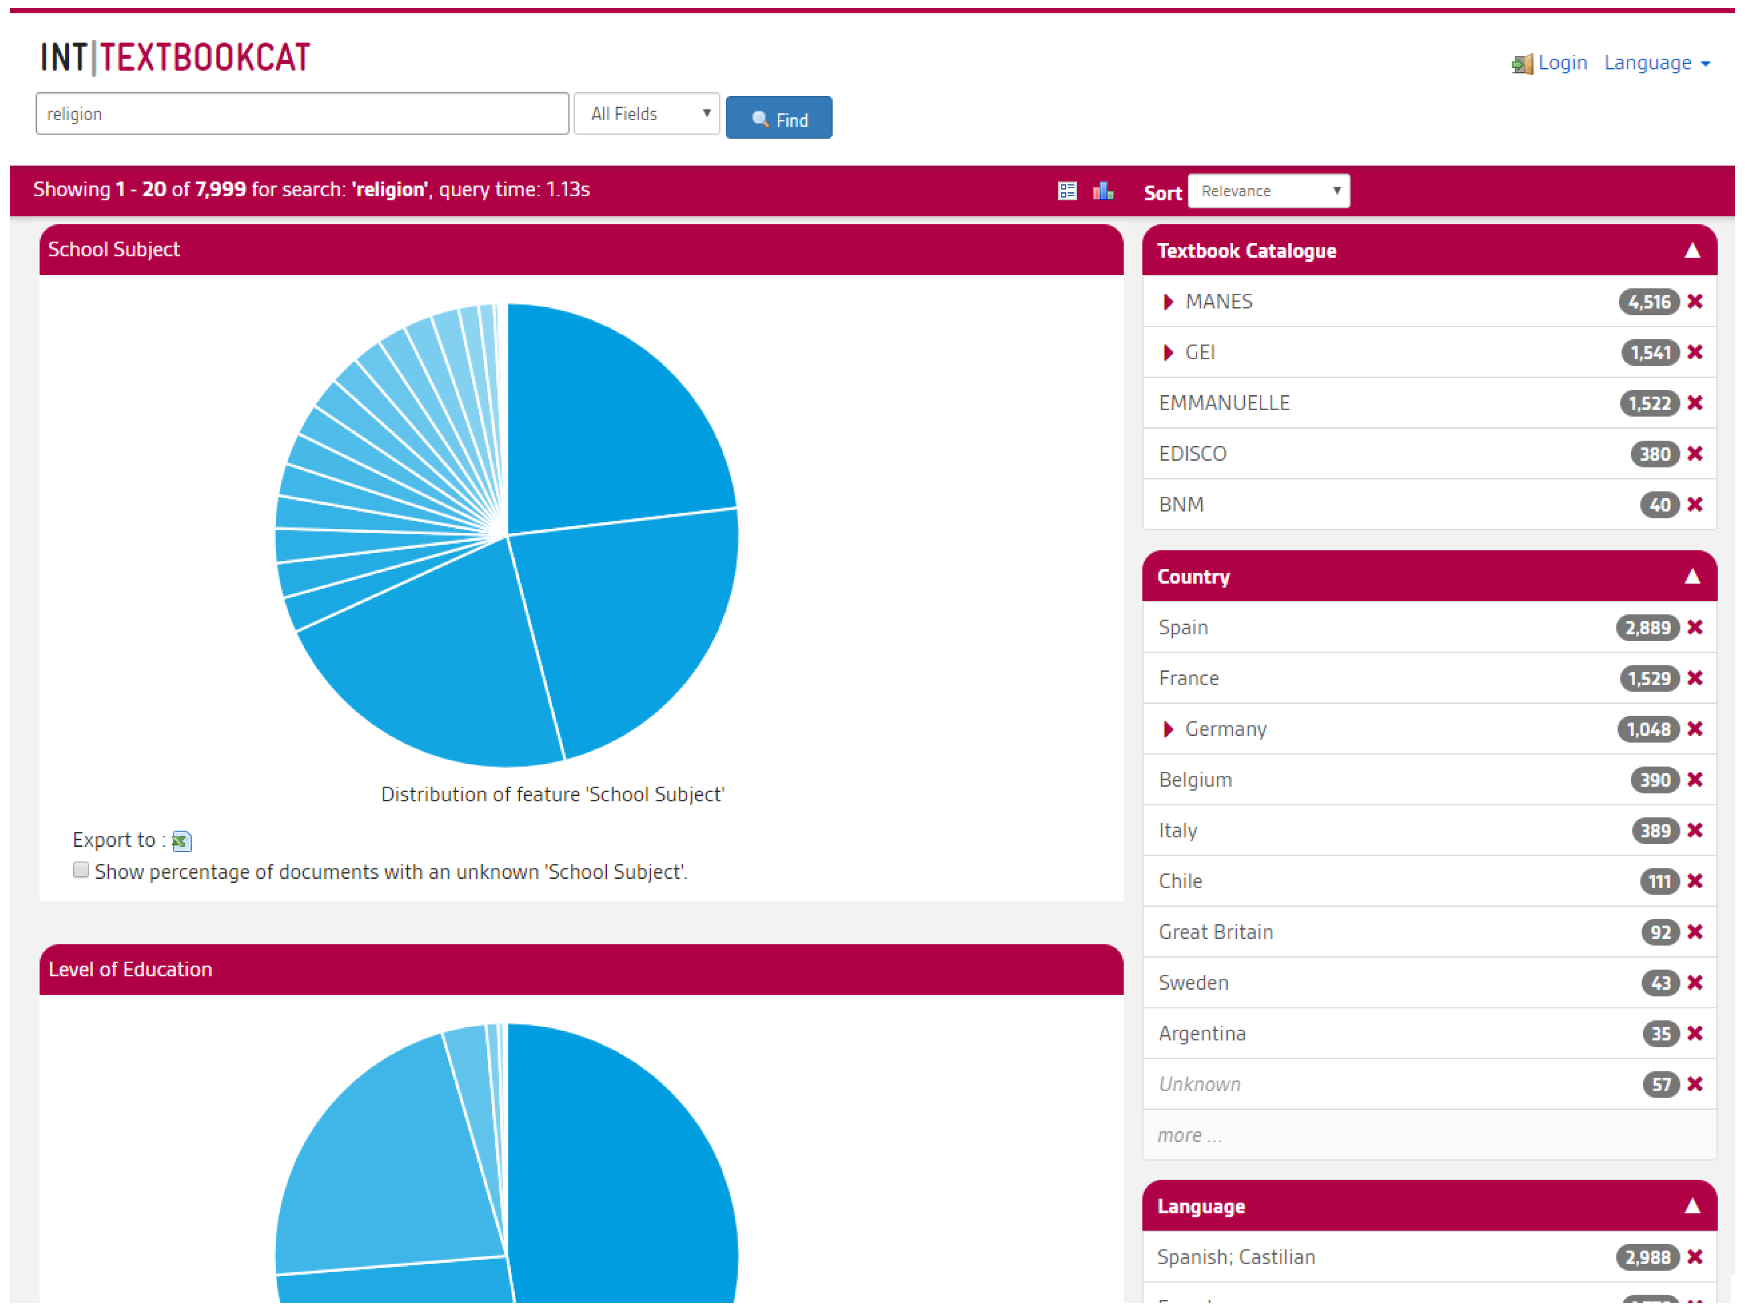Show more countries link
Image resolution: width=1745 pixels, height=1314 pixels.
1189,1136
